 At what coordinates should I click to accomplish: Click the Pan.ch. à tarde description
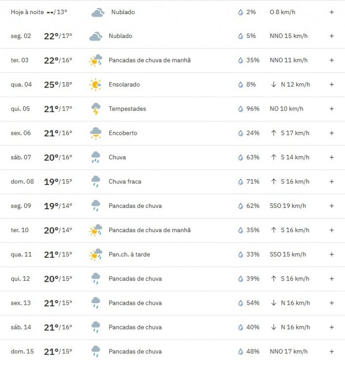(129, 255)
